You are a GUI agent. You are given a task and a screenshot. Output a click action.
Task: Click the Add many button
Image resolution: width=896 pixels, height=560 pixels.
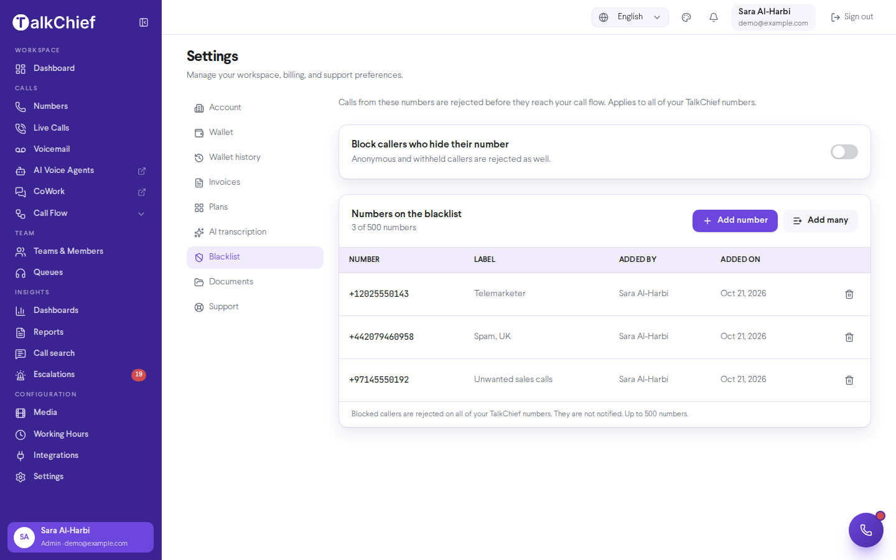coord(820,221)
